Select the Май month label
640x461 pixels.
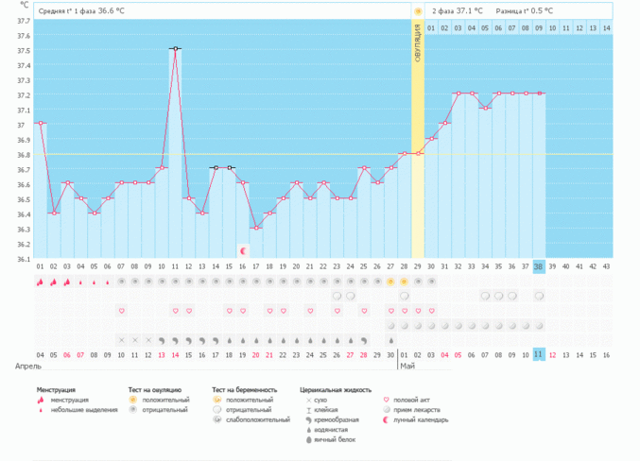point(408,366)
